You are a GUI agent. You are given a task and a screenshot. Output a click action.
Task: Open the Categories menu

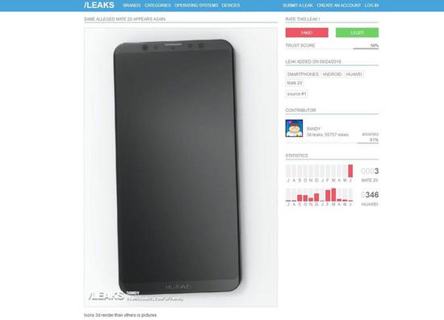pyautogui.click(x=157, y=6)
